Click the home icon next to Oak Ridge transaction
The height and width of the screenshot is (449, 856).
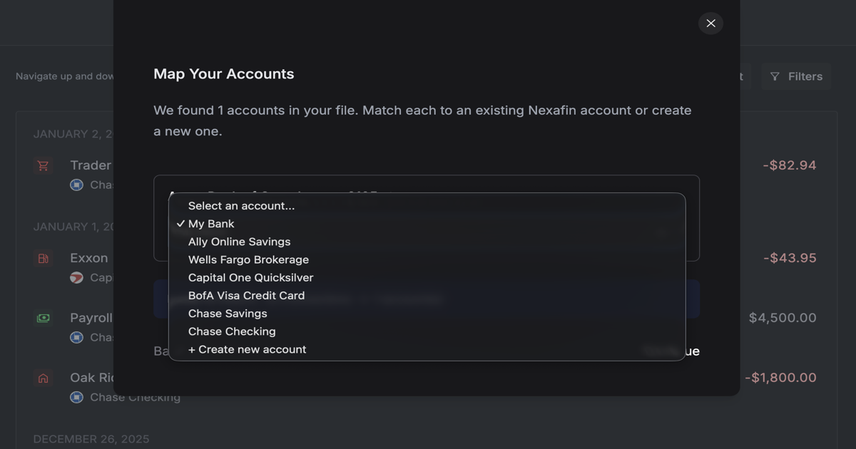43,378
